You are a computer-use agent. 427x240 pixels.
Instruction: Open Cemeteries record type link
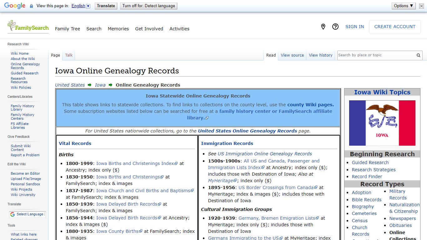(364, 213)
